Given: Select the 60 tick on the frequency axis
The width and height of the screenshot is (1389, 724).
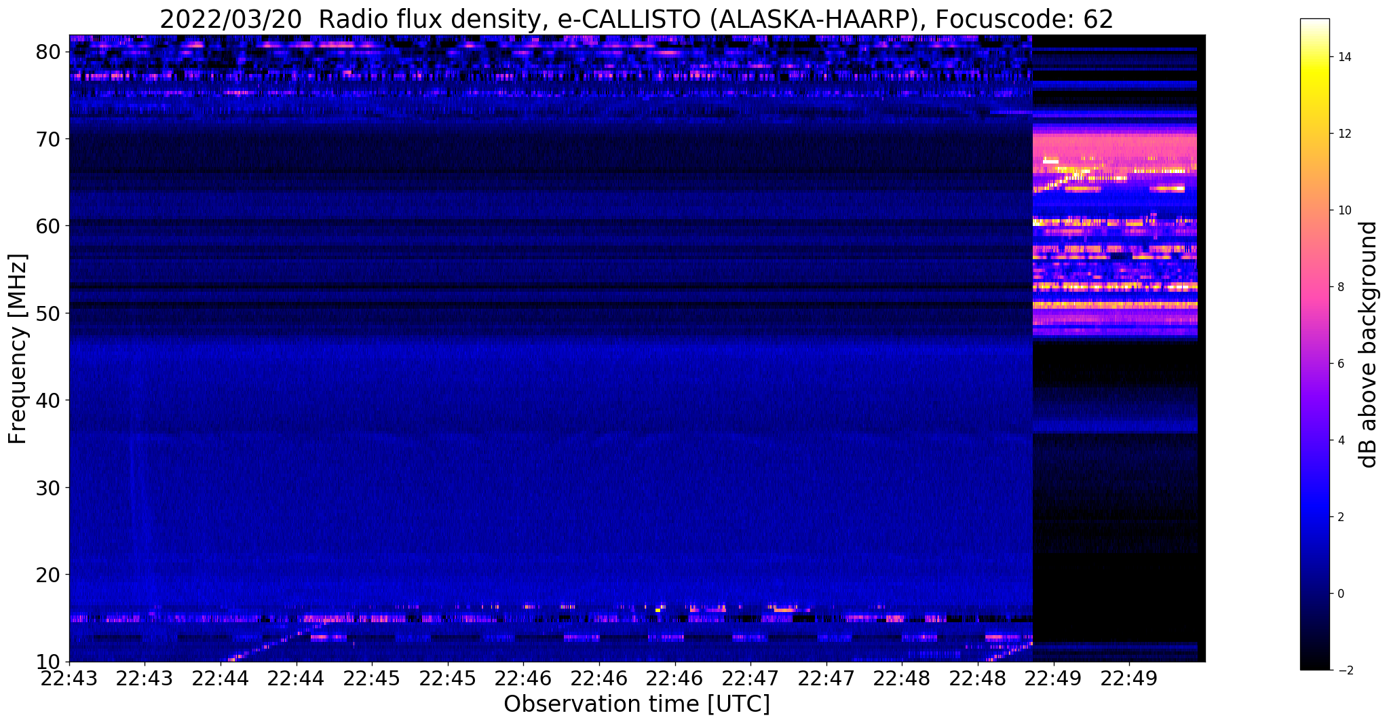Looking at the screenshot, I should pos(48,226).
